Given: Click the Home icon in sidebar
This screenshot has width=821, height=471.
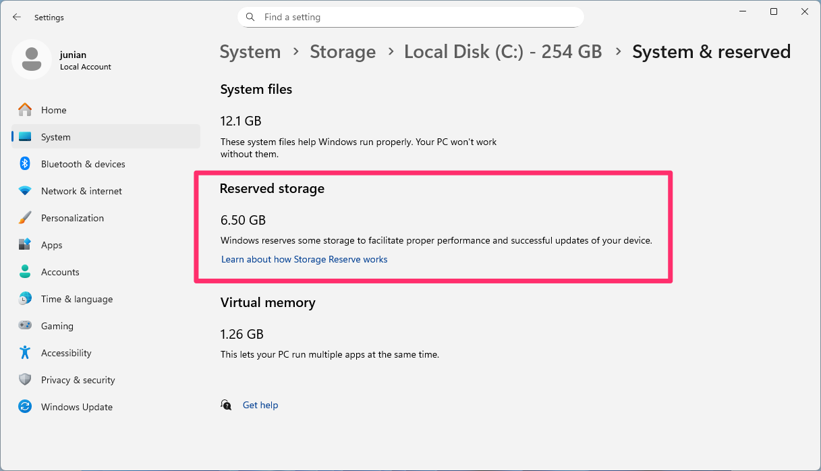Looking at the screenshot, I should point(25,110).
